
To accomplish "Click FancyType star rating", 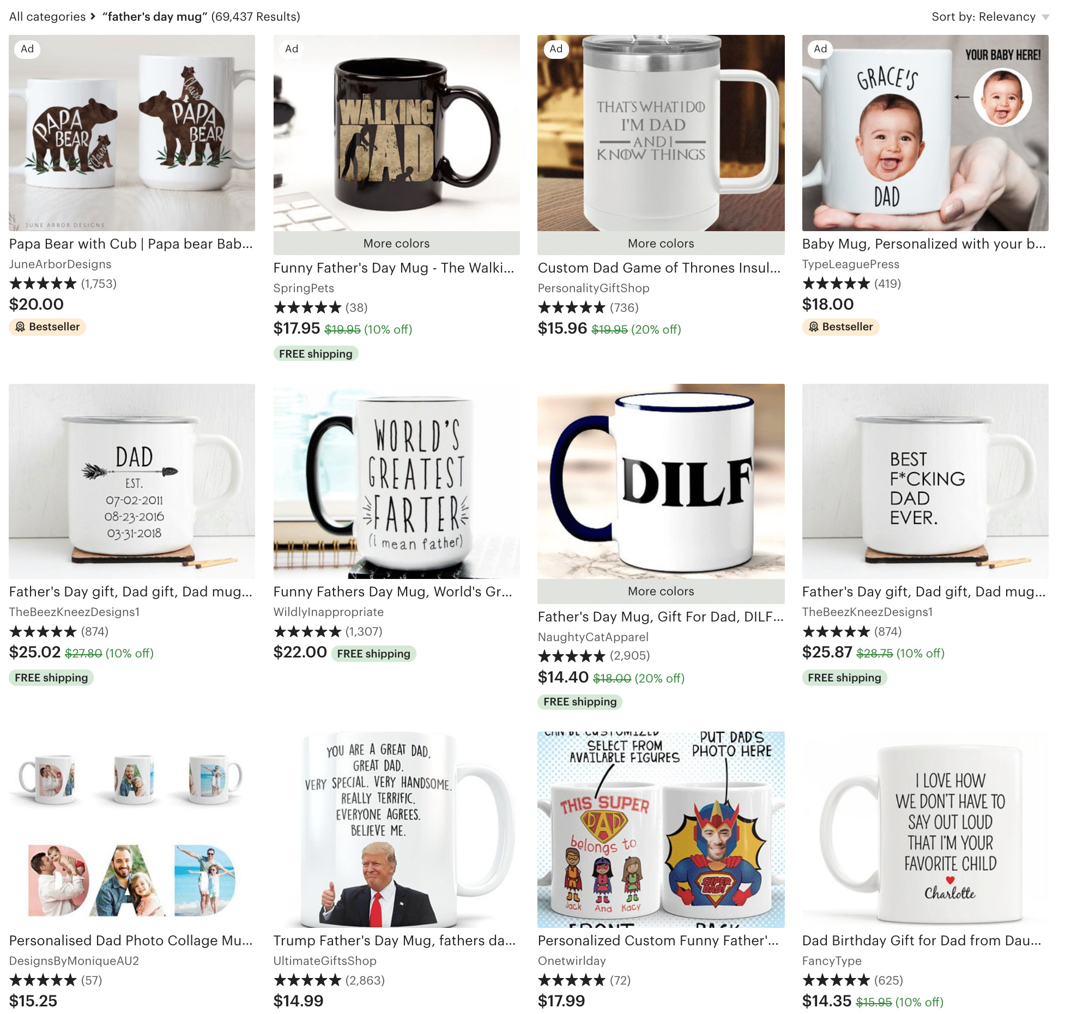I will point(836,980).
